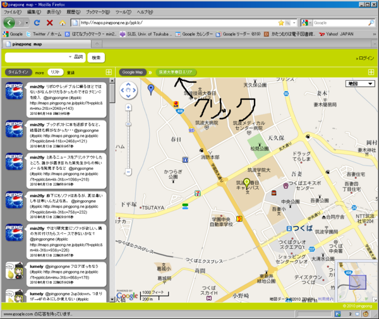
Task: Click the Google Map breadcrumb button
Action: point(133,72)
